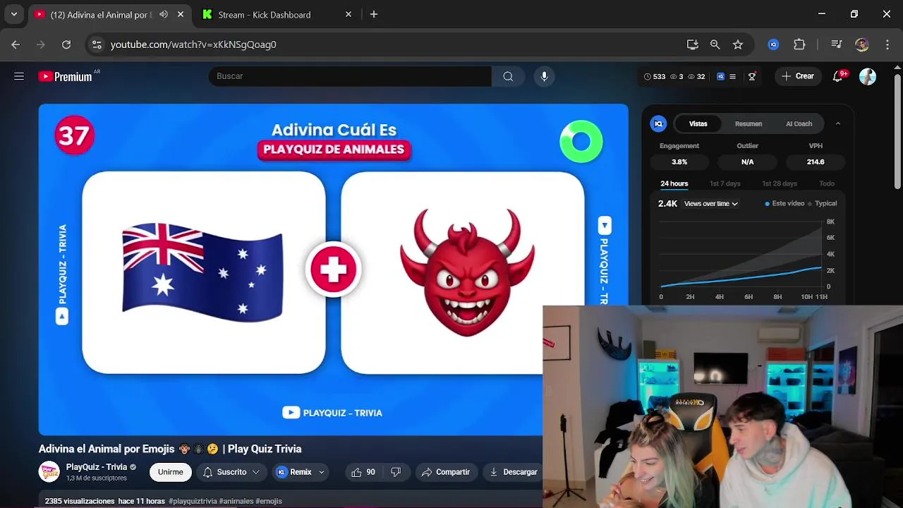Open zoom control in address bar

coord(715,44)
